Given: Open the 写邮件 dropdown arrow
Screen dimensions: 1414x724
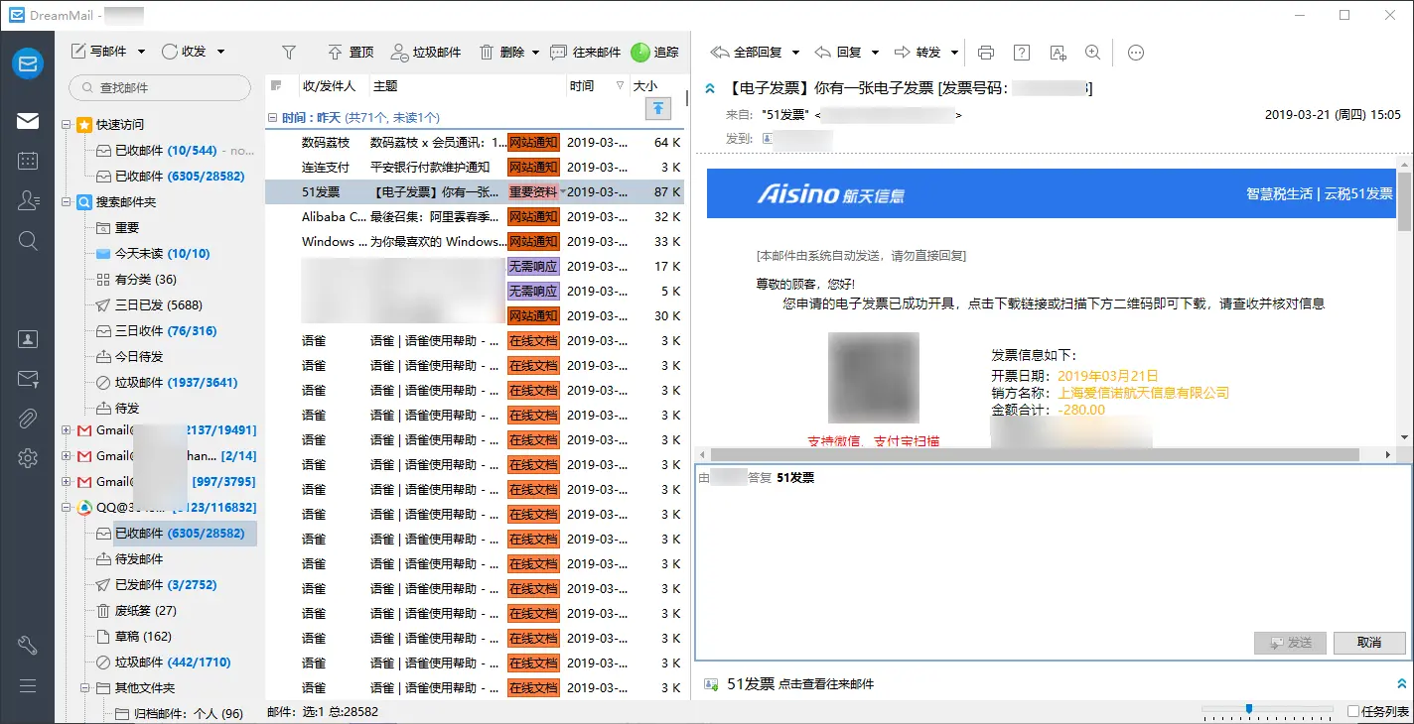Looking at the screenshot, I should pyautogui.click(x=141, y=52).
